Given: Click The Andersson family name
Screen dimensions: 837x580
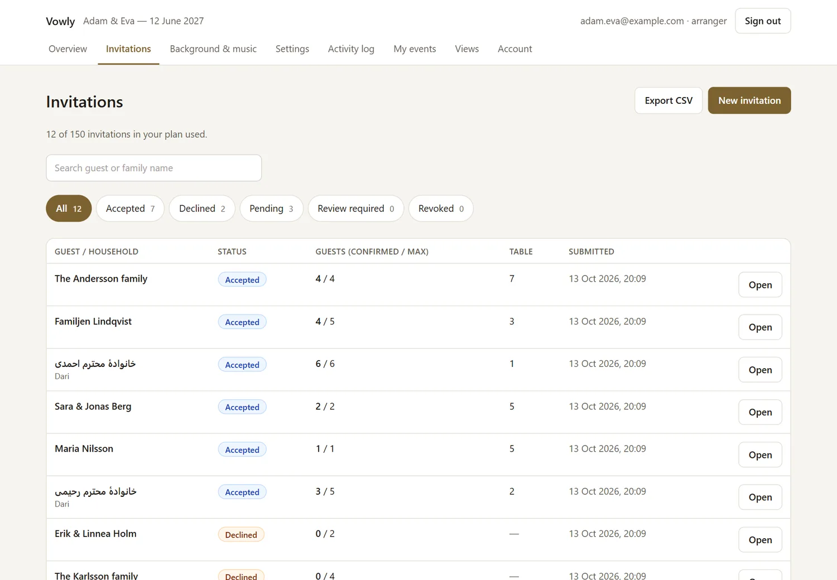Looking at the screenshot, I should pos(101,279).
